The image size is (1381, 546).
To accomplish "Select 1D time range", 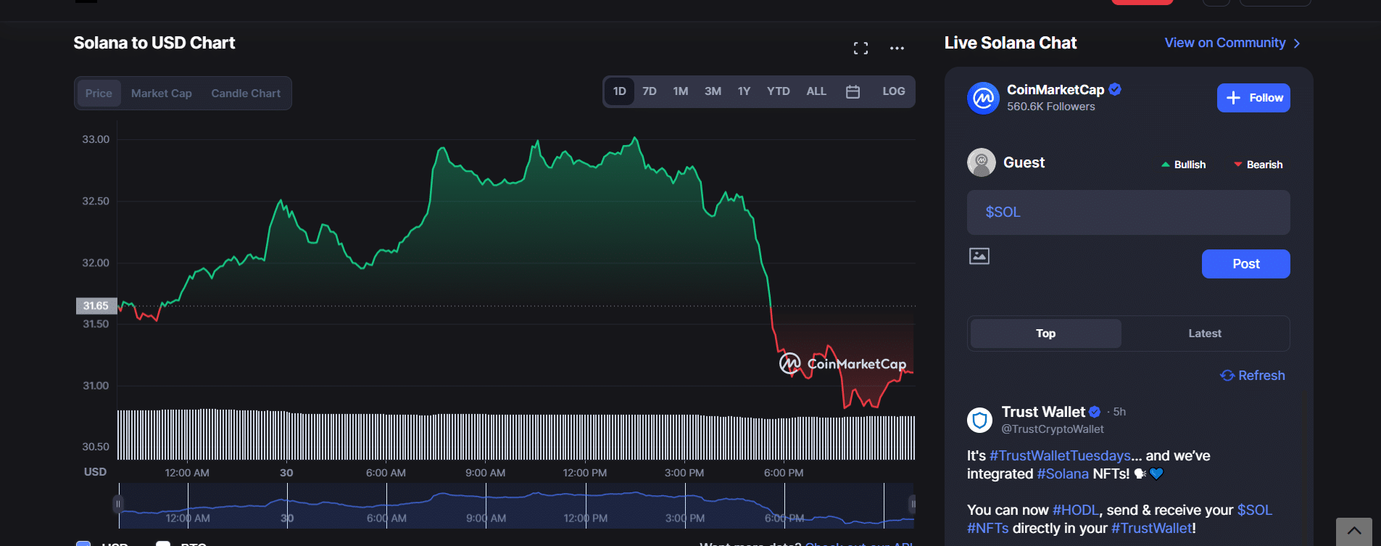I will [x=620, y=91].
